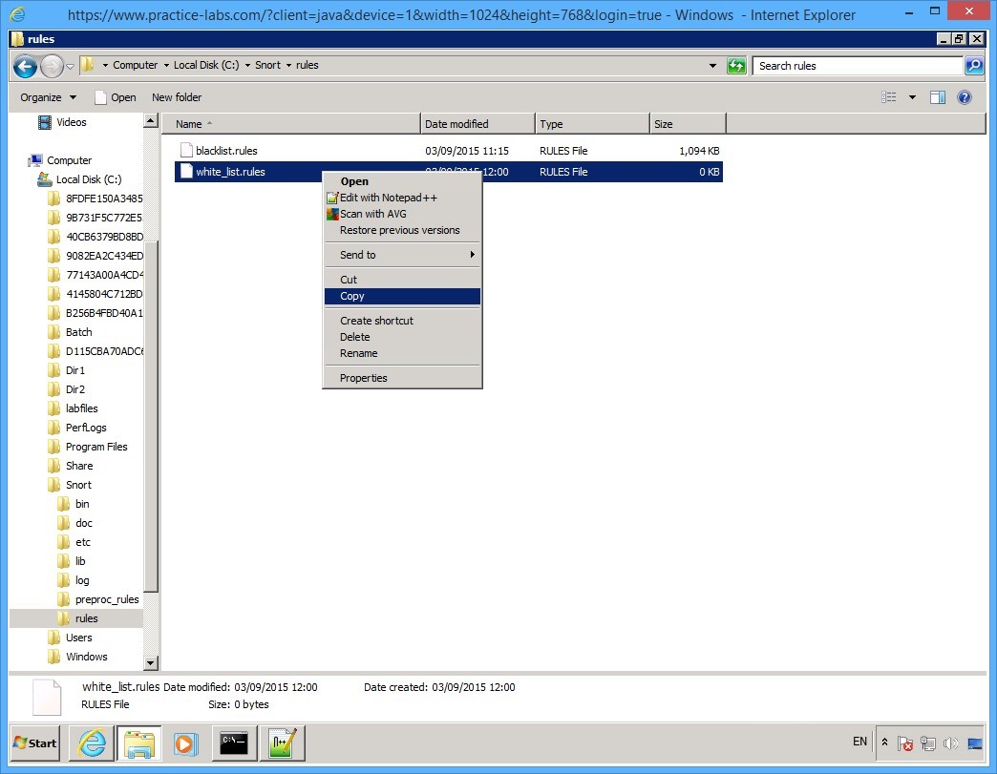This screenshot has height=774, width=997.
Task: Open Internet Explorer from the taskbar
Action: [91, 743]
